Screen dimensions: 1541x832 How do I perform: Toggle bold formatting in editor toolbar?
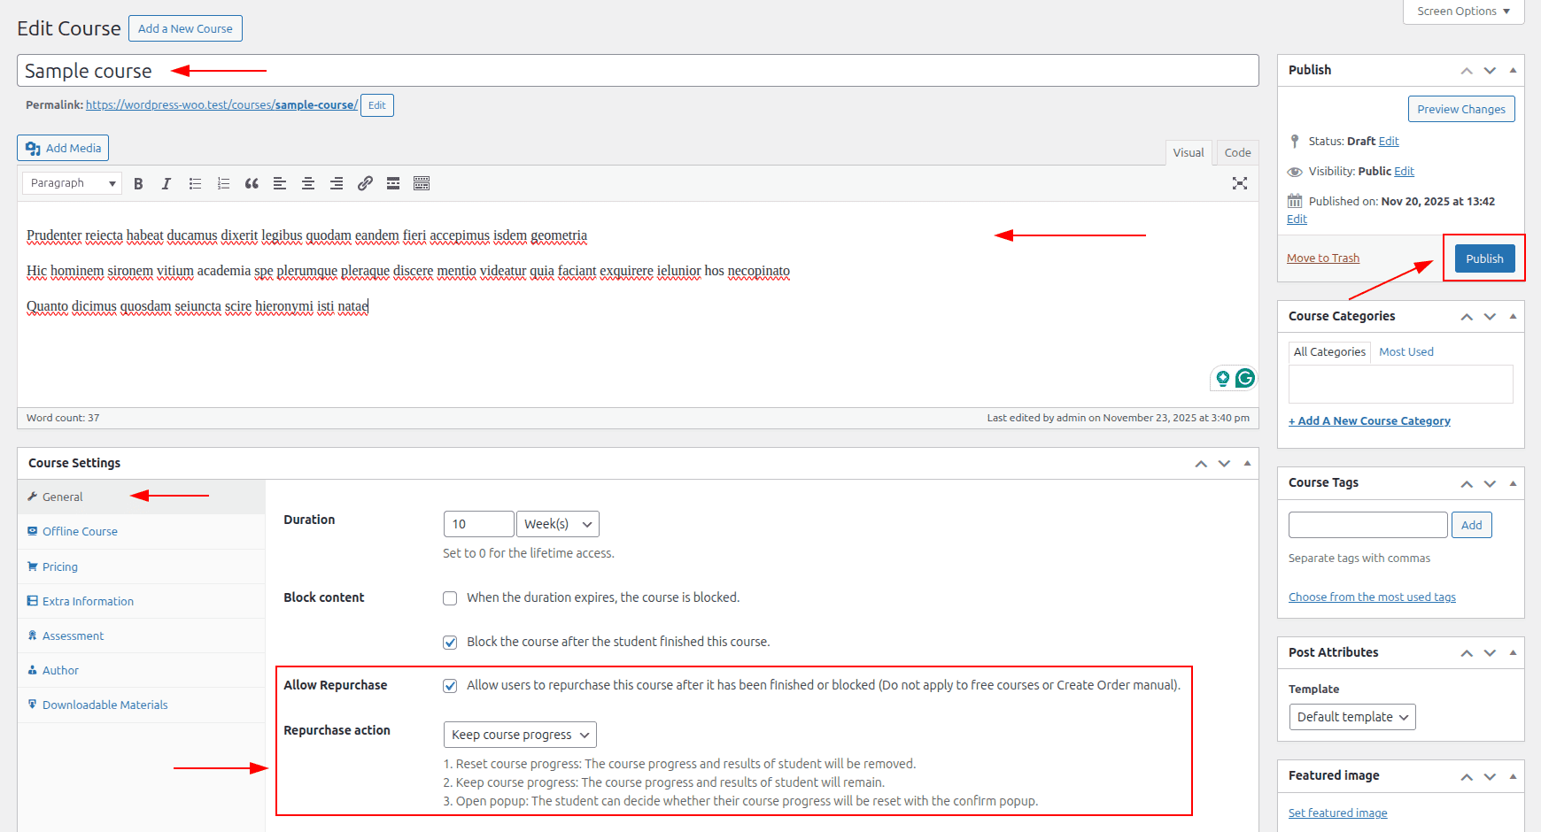pos(138,183)
